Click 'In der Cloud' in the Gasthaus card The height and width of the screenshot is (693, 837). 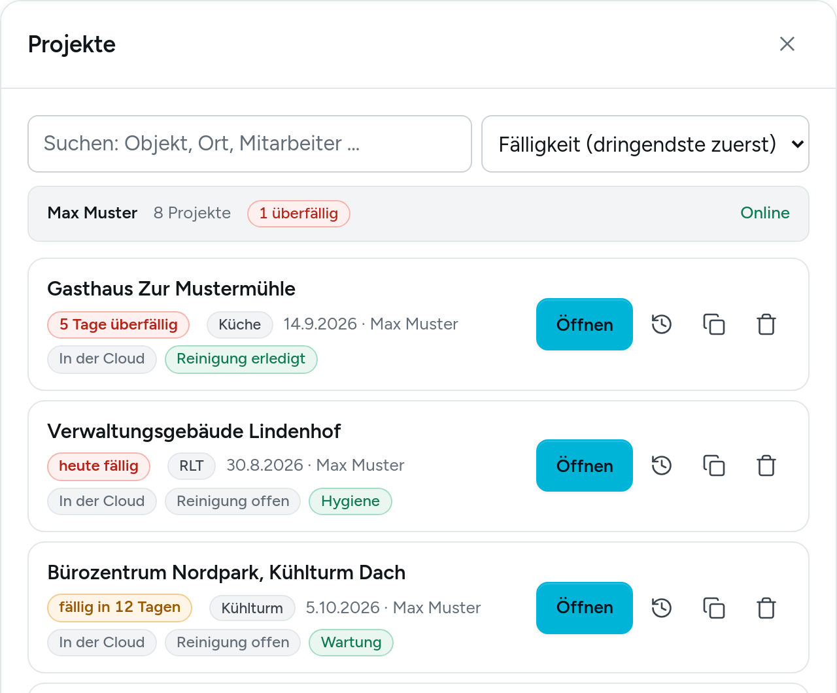[x=102, y=360]
